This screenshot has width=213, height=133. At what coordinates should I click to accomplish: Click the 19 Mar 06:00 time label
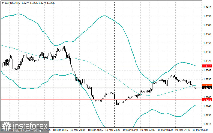click(200, 130)
